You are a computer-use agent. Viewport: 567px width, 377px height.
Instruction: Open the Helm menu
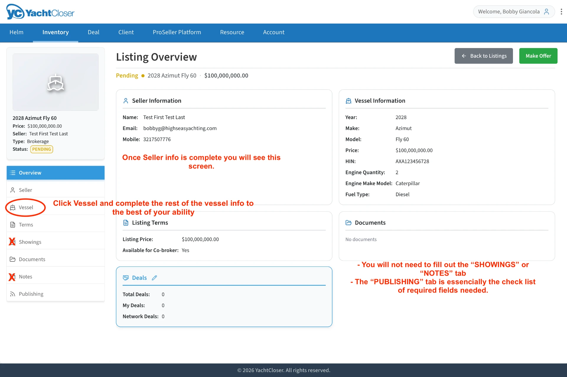(17, 32)
